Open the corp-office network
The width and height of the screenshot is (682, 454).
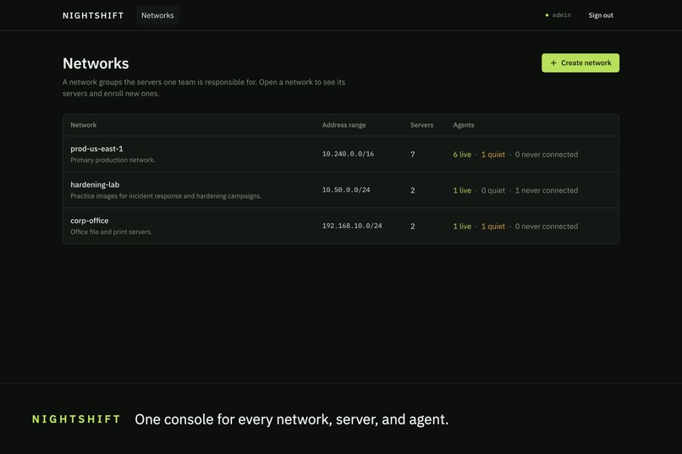89,221
